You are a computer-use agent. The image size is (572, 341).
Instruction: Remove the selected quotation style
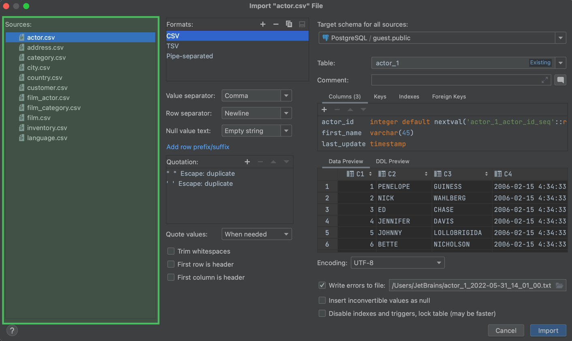point(260,162)
